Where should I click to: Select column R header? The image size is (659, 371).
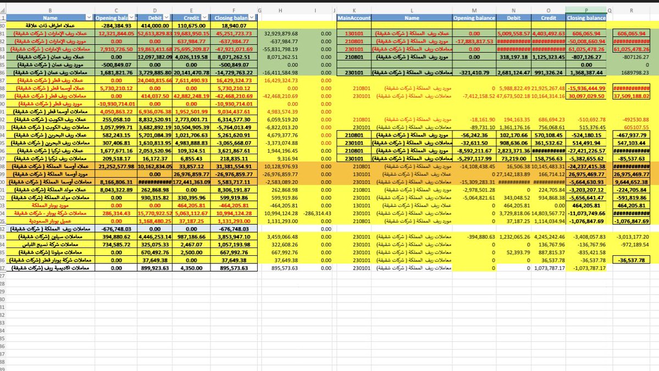click(x=632, y=10)
